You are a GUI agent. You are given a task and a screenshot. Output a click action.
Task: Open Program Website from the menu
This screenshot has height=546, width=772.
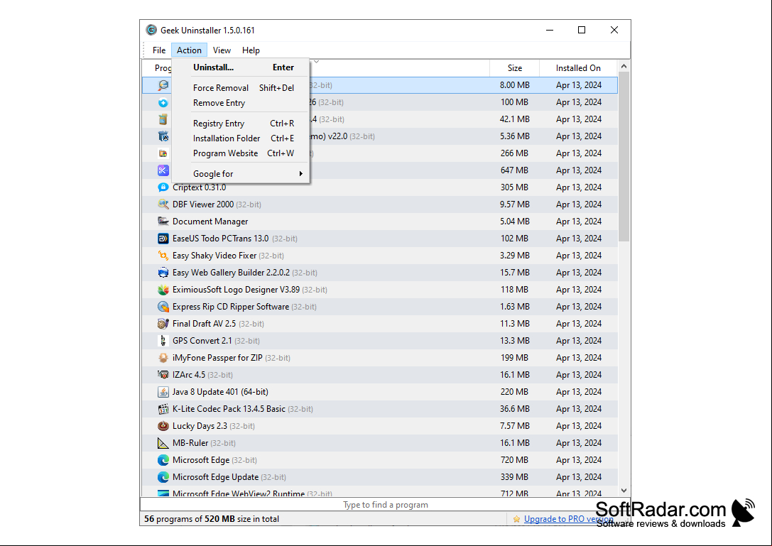pyautogui.click(x=241, y=153)
